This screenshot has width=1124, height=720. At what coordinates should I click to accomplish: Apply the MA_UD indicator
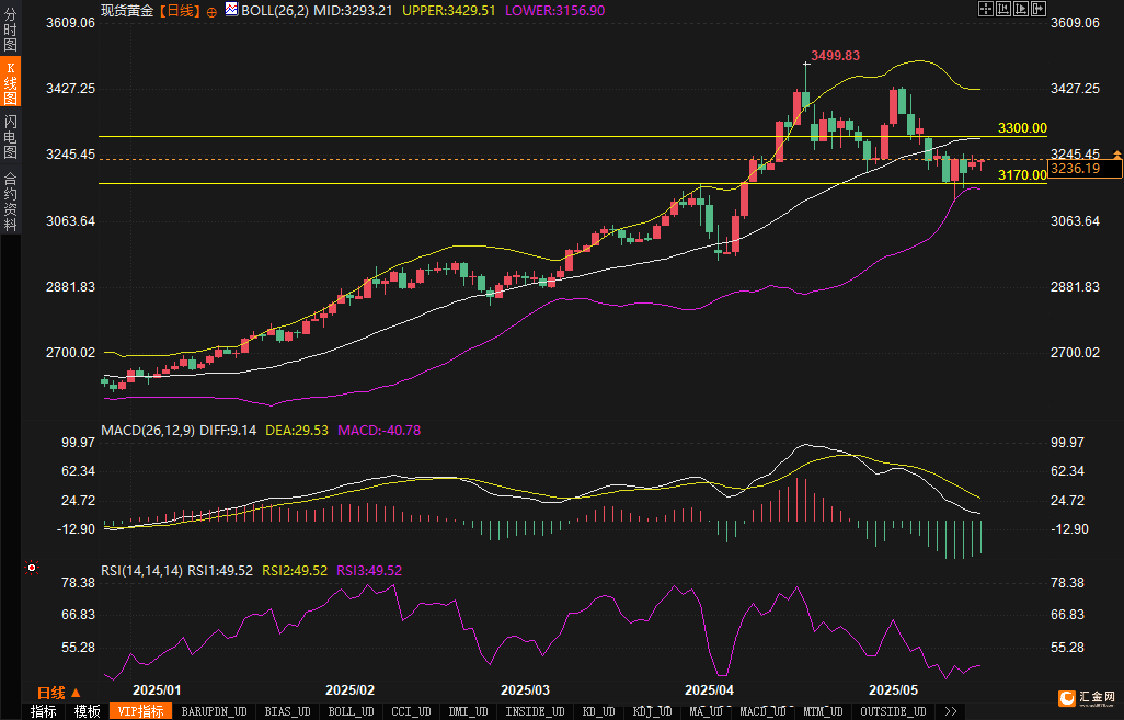pyautogui.click(x=706, y=711)
